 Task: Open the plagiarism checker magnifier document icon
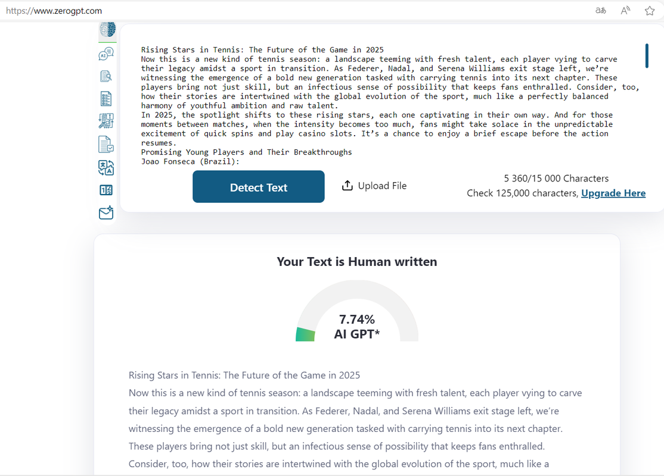tap(106, 76)
